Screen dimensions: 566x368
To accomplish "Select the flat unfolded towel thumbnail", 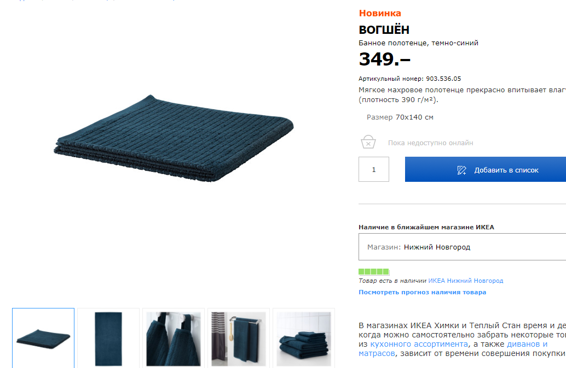I will coord(108,338).
